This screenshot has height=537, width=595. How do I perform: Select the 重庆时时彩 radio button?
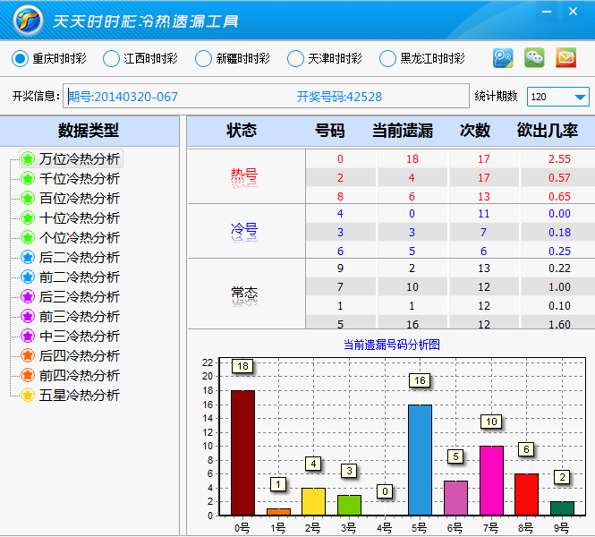click(x=20, y=59)
